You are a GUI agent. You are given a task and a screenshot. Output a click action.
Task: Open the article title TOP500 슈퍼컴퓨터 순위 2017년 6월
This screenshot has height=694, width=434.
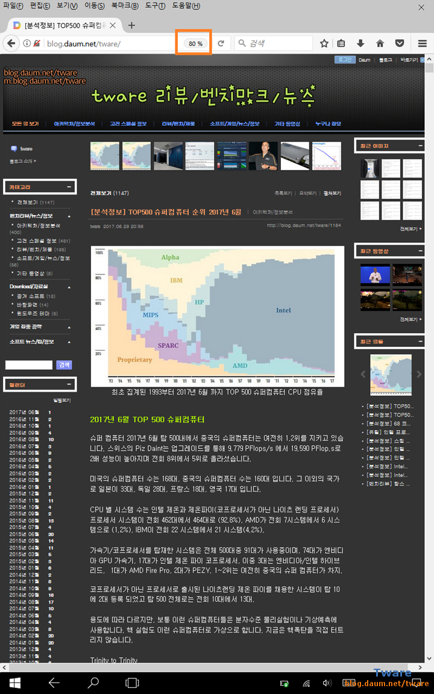pos(166,212)
